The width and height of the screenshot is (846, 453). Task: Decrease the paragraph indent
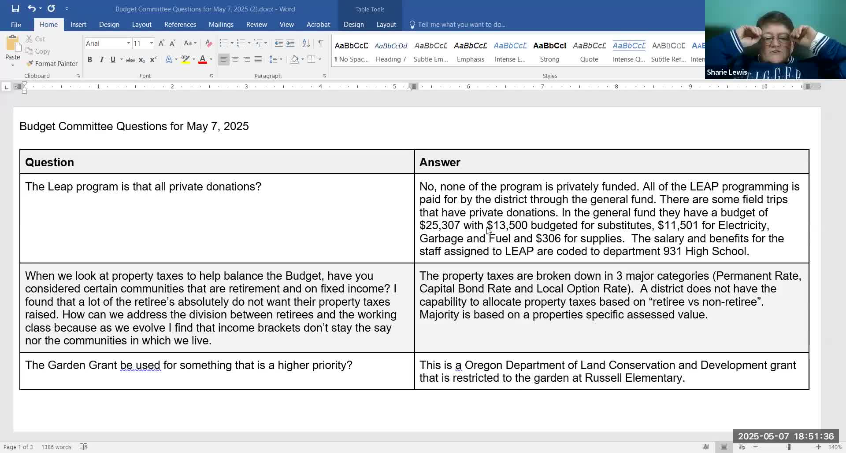coord(278,43)
